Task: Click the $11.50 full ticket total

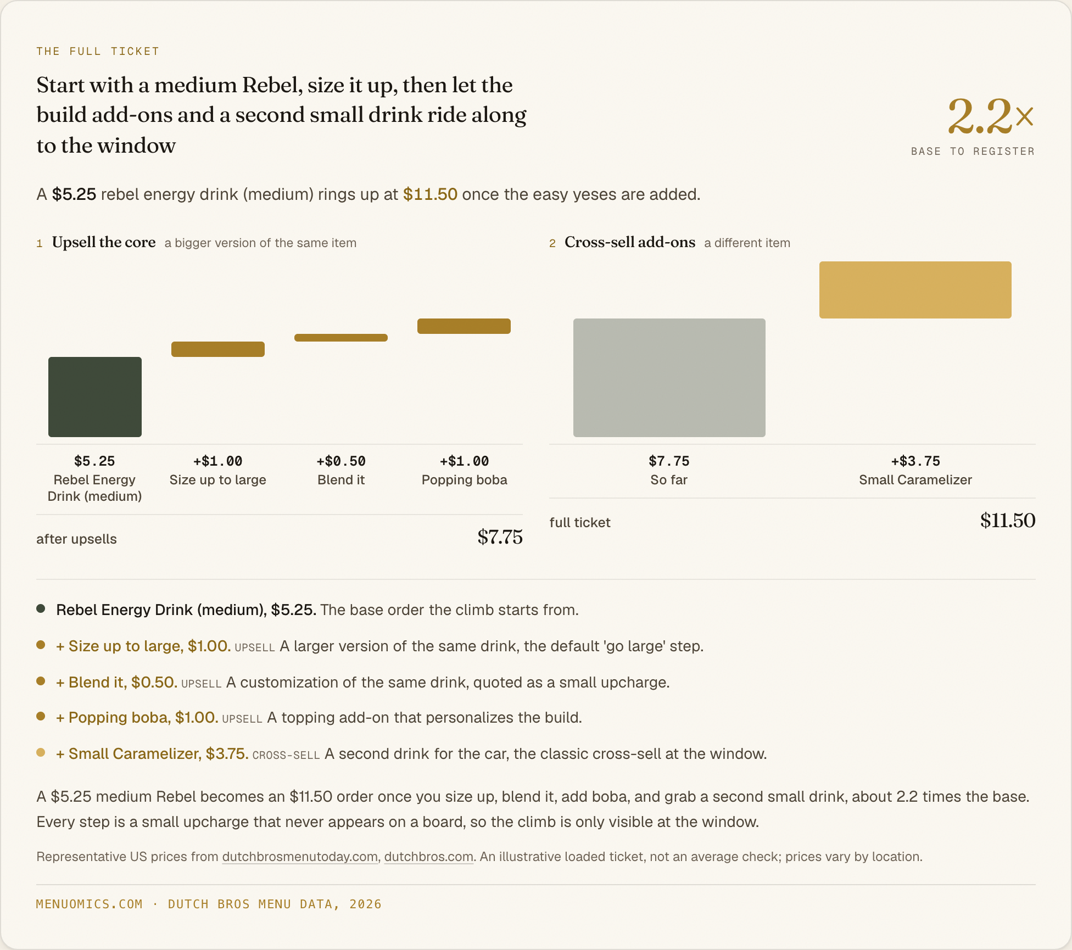Action: [x=1008, y=521]
